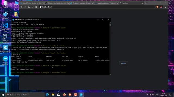Open Brave Shields lion icon

157,7
